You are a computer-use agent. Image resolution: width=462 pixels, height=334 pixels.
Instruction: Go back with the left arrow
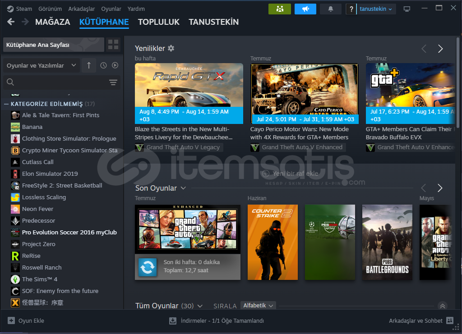coord(11,22)
